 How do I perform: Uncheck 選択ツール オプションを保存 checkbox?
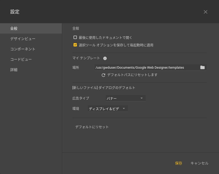point(75,45)
